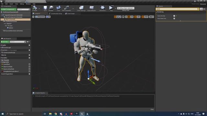
Task: Open Unreal Editor from Windows taskbar
Action: click(x=82, y=114)
